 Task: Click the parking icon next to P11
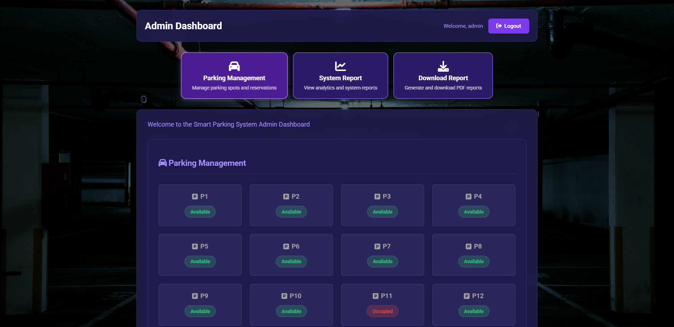coord(376,296)
